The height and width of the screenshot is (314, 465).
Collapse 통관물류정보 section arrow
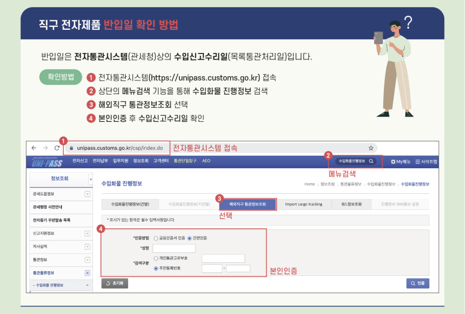[87, 273]
